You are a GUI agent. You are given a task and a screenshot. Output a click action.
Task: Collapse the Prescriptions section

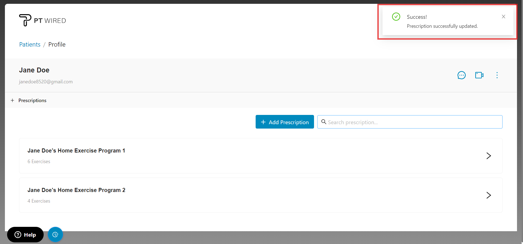pyautogui.click(x=13, y=100)
